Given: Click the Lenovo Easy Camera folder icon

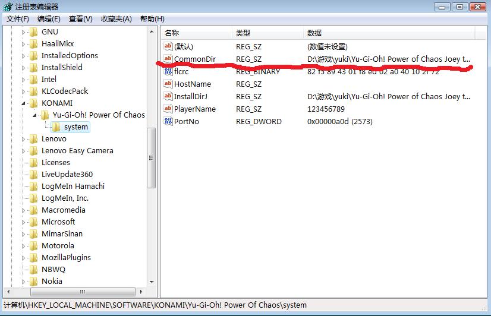Looking at the screenshot, I should click(x=33, y=151).
